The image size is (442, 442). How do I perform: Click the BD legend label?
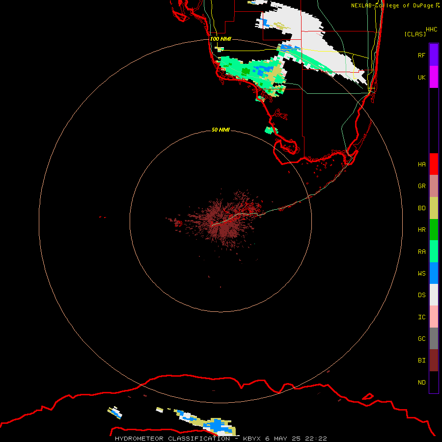pos(421,208)
